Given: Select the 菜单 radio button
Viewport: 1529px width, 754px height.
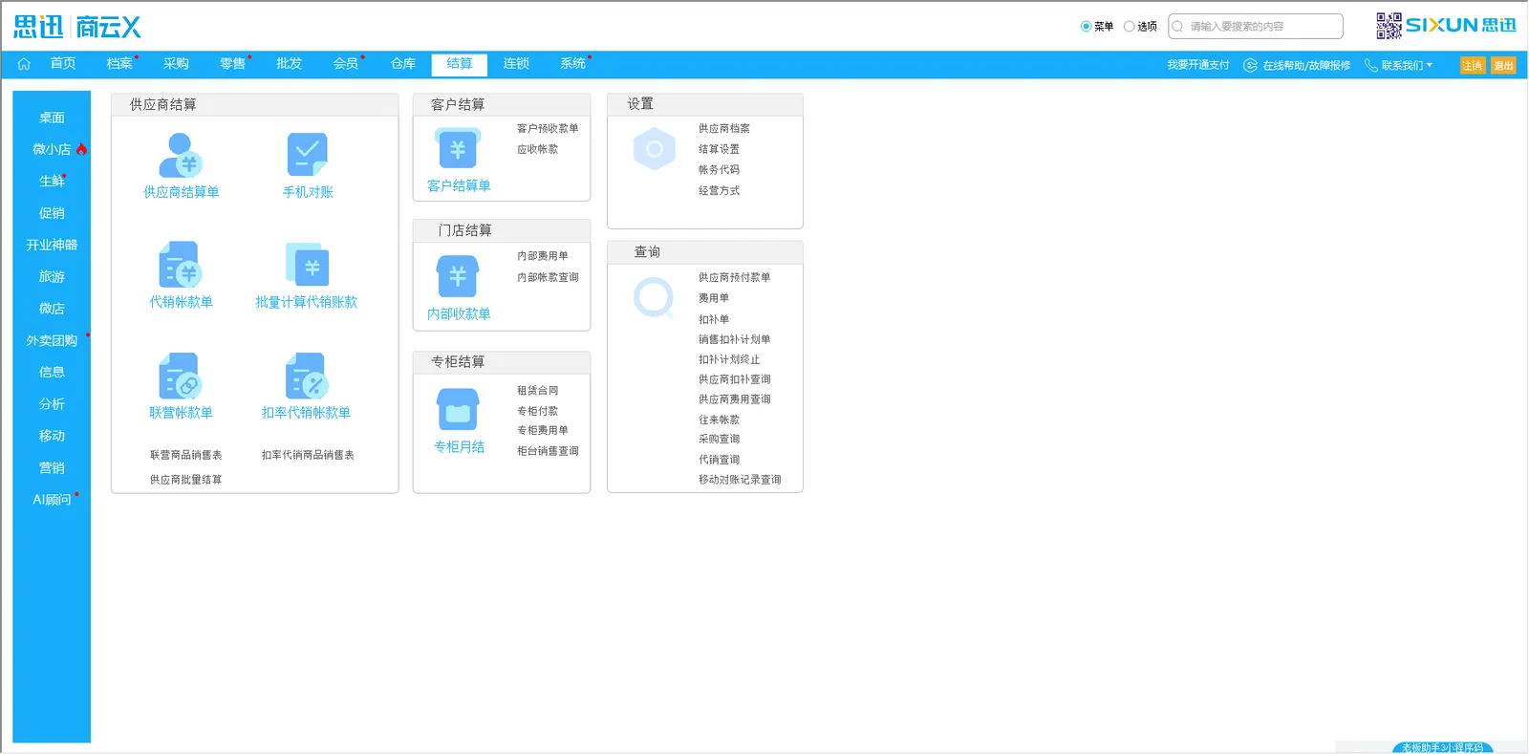Looking at the screenshot, I should (1086, 27).
